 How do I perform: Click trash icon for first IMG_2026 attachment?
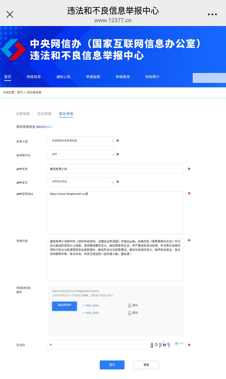130,305
